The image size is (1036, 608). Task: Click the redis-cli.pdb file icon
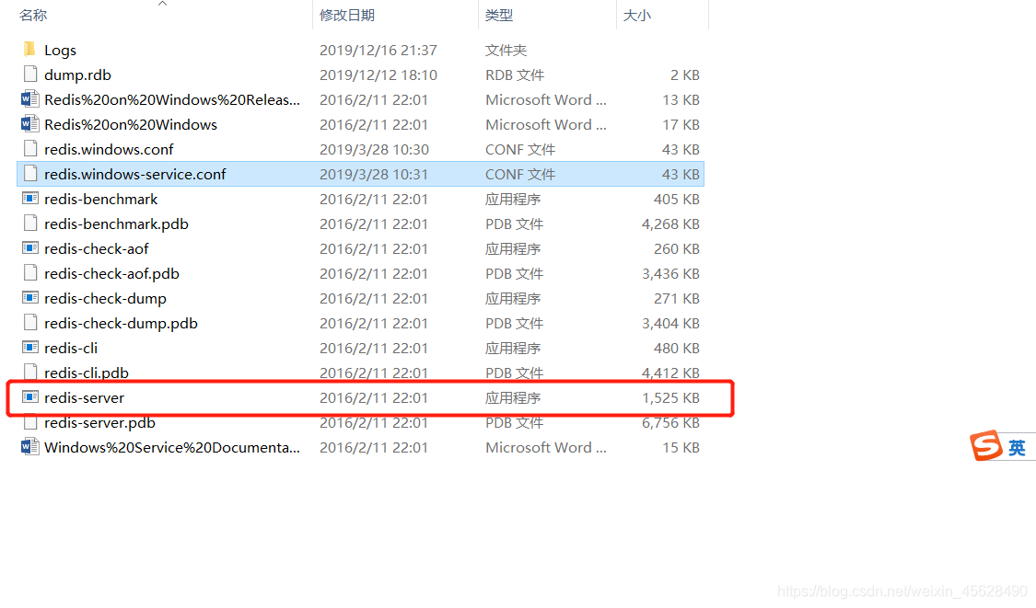[x=29, y=373]
